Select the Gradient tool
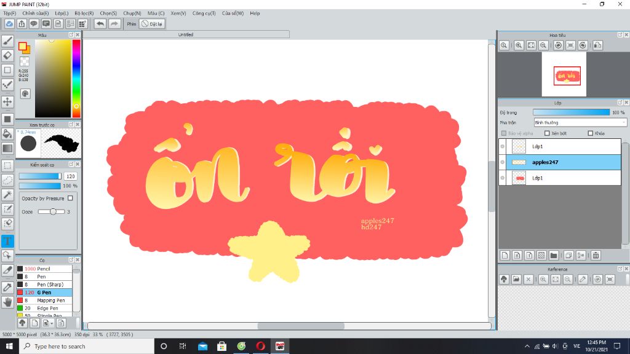Viewport: 630px width, 354px height. coord(7,148)
